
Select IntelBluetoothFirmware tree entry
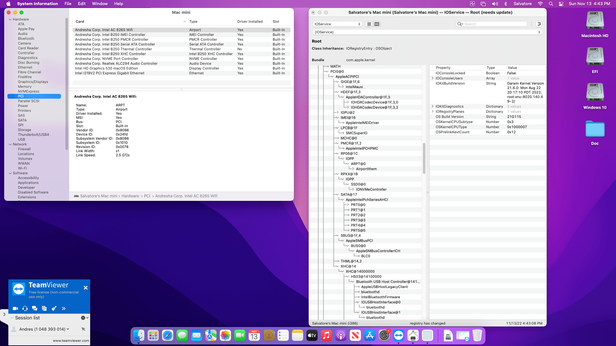click(381, 297)
